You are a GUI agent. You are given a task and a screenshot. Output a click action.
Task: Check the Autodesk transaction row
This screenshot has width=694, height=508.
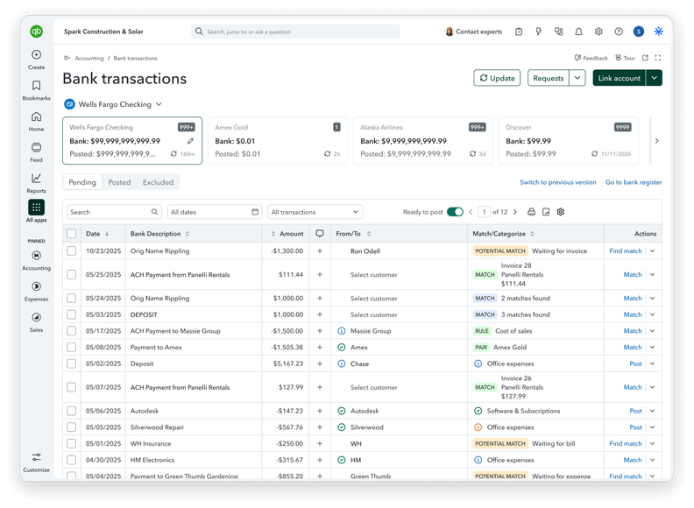tap(71, 411)
